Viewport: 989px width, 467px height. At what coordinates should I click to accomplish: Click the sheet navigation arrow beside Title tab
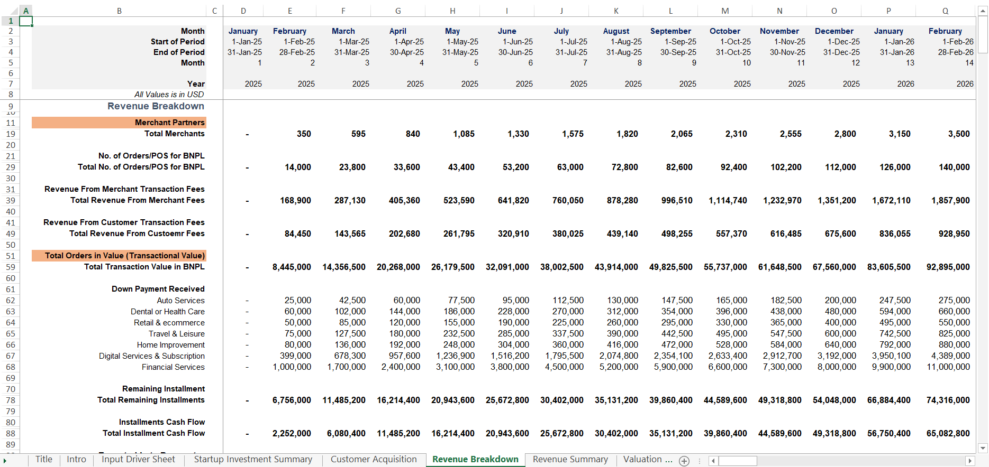(5, 461)
